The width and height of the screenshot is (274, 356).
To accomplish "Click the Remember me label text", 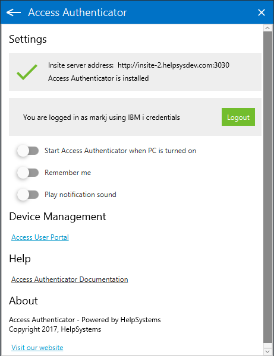I will click(x=68, y=173).
